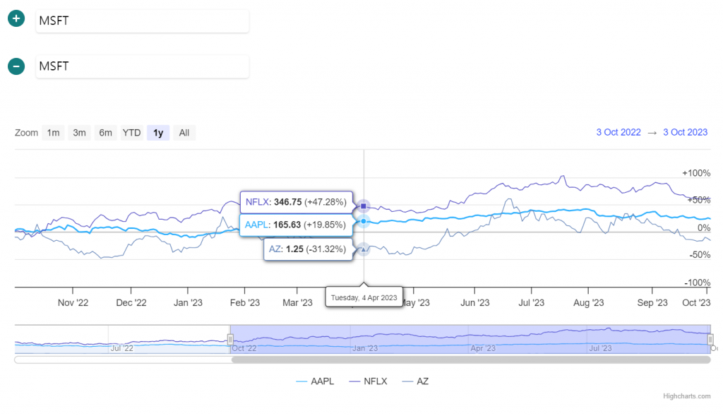This screenshot has width=723, height=416.
Task: Click the AAPL circle data point marker
Action: (x=364, y=221)
